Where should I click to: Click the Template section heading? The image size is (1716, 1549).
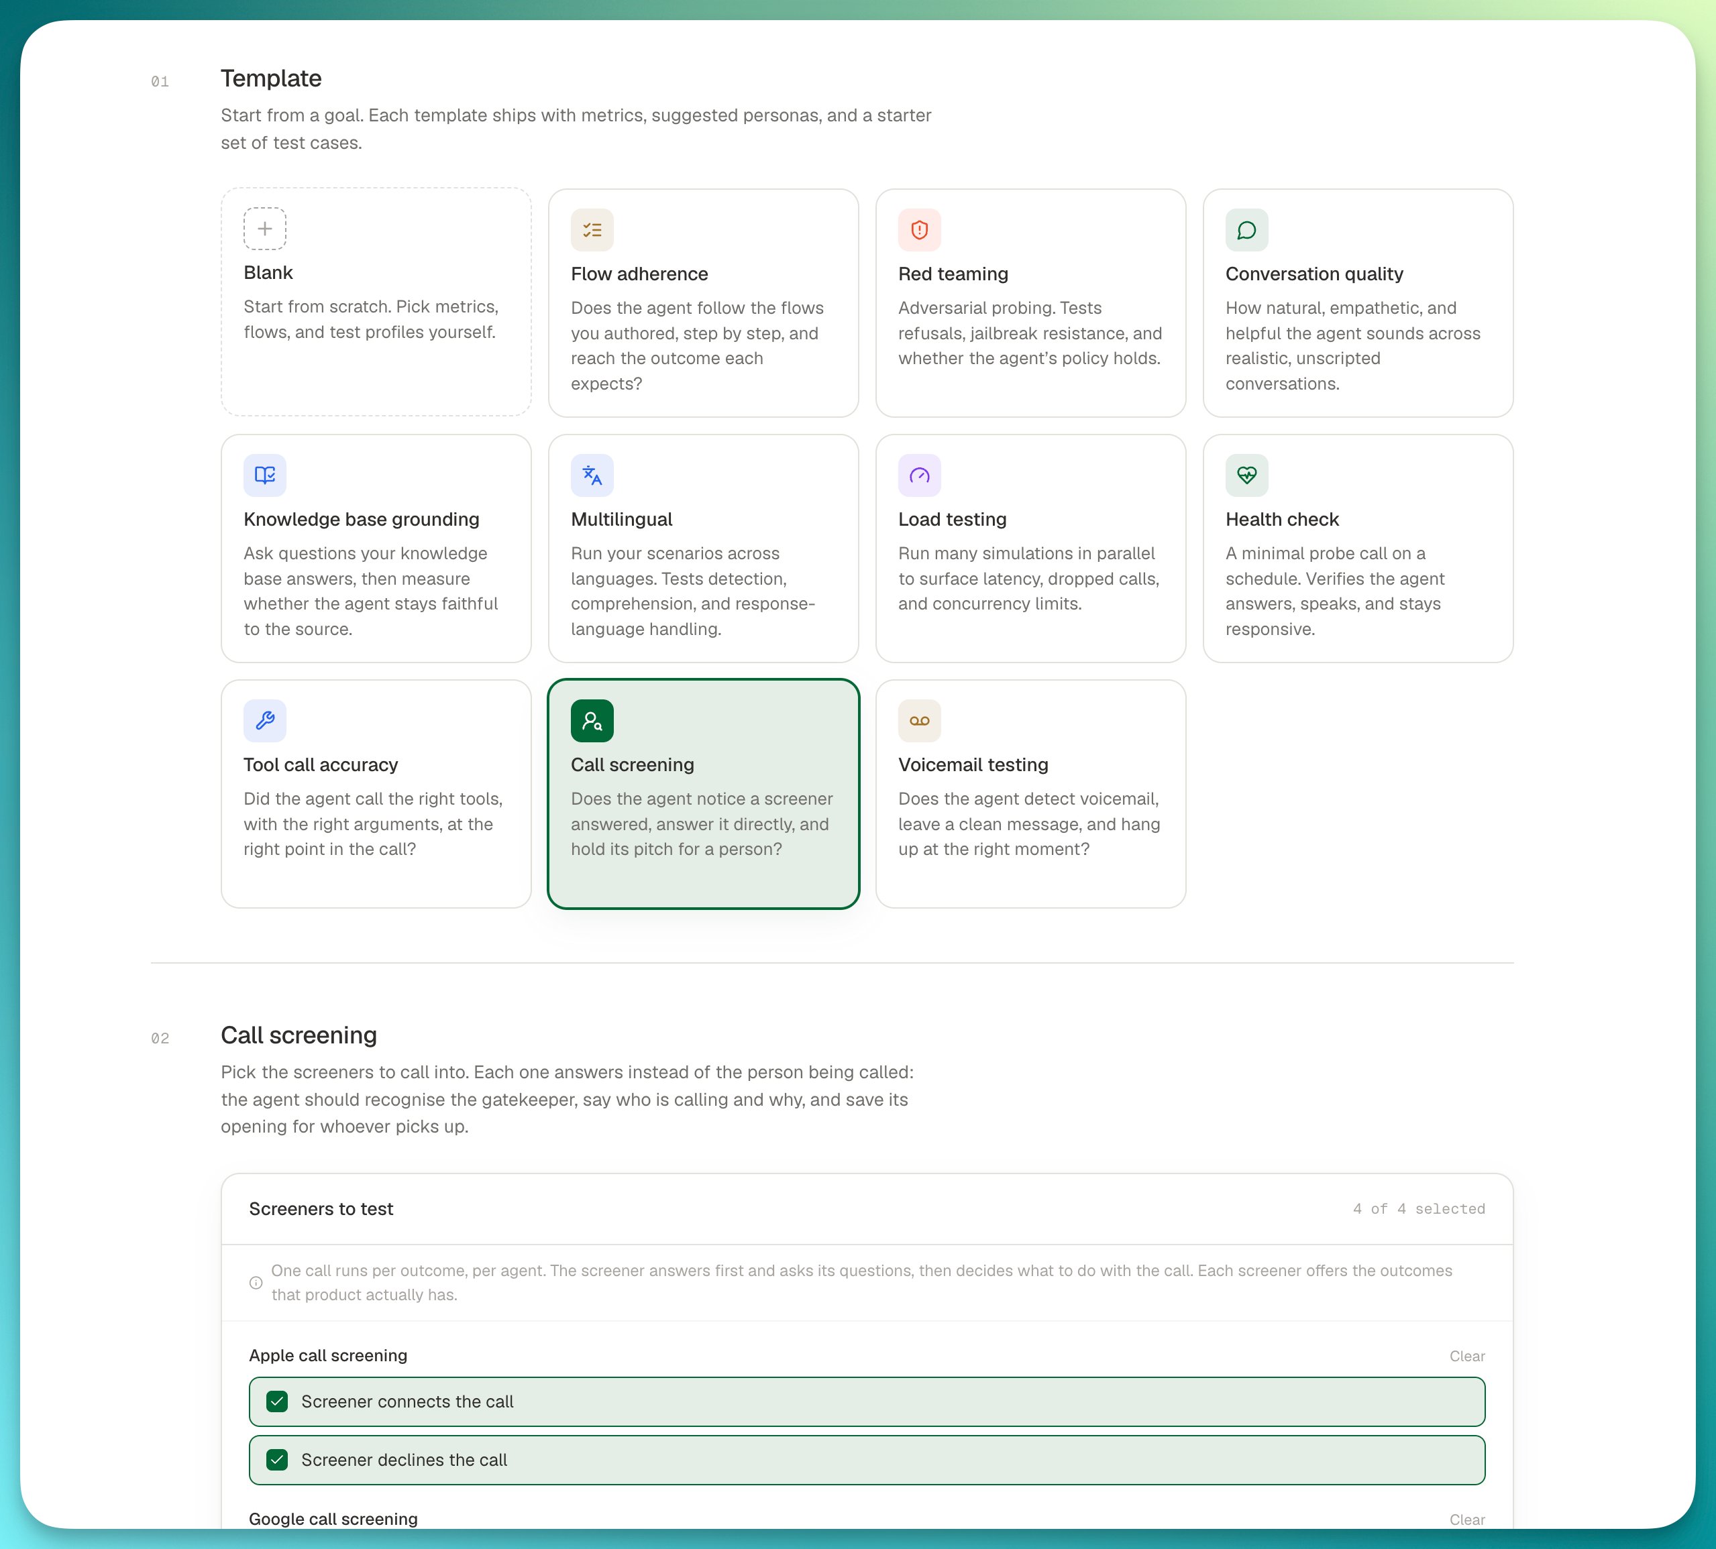tap(270, 78)
